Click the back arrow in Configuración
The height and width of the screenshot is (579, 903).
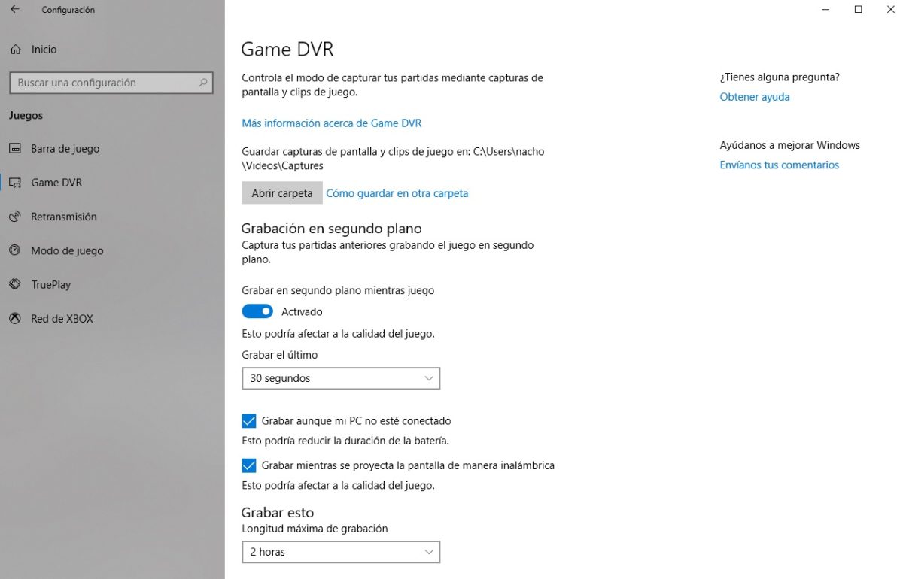coord(14,9)
